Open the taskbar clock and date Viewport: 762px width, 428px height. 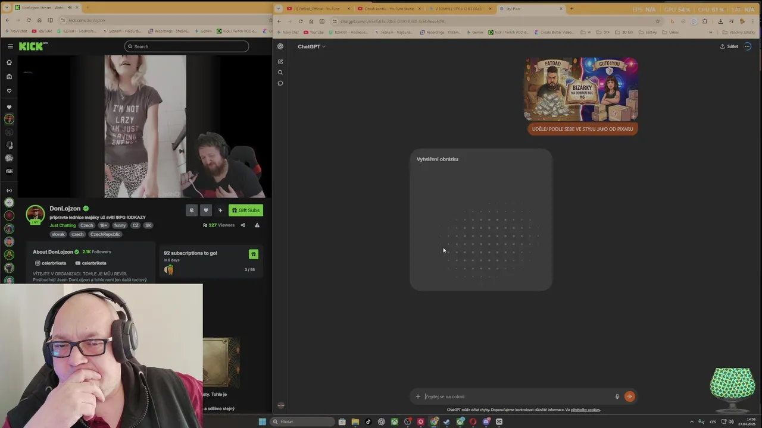tap(747, 421)
